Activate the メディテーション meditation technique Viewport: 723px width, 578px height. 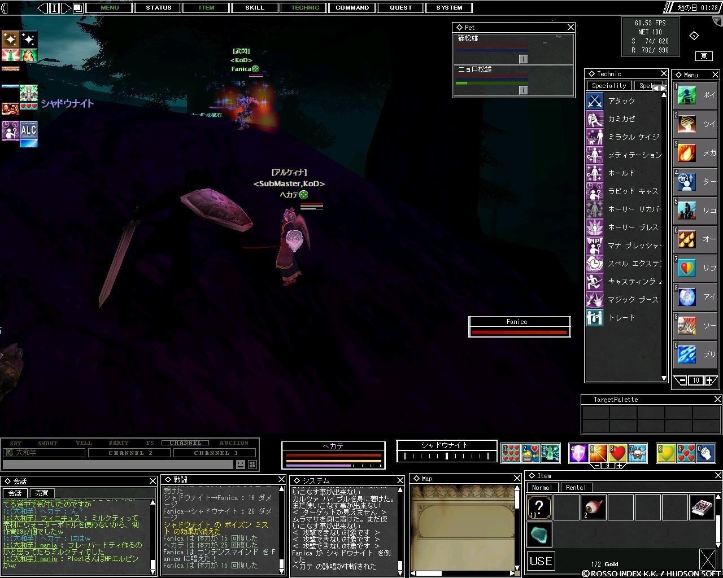[594, 155]
